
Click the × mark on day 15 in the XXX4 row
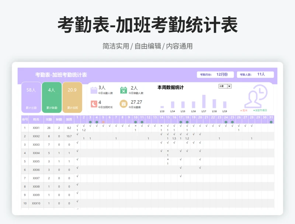[x=168, y=151]
